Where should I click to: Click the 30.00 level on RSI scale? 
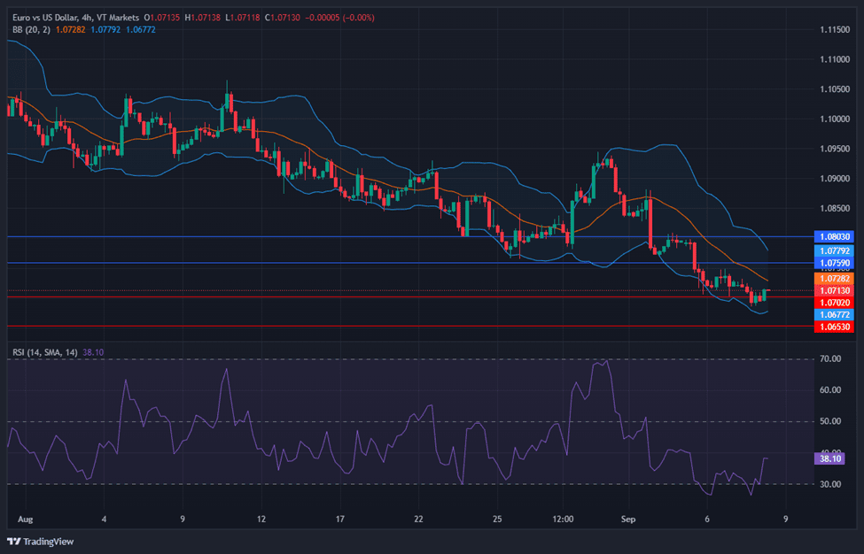click(x=830, y=484)
